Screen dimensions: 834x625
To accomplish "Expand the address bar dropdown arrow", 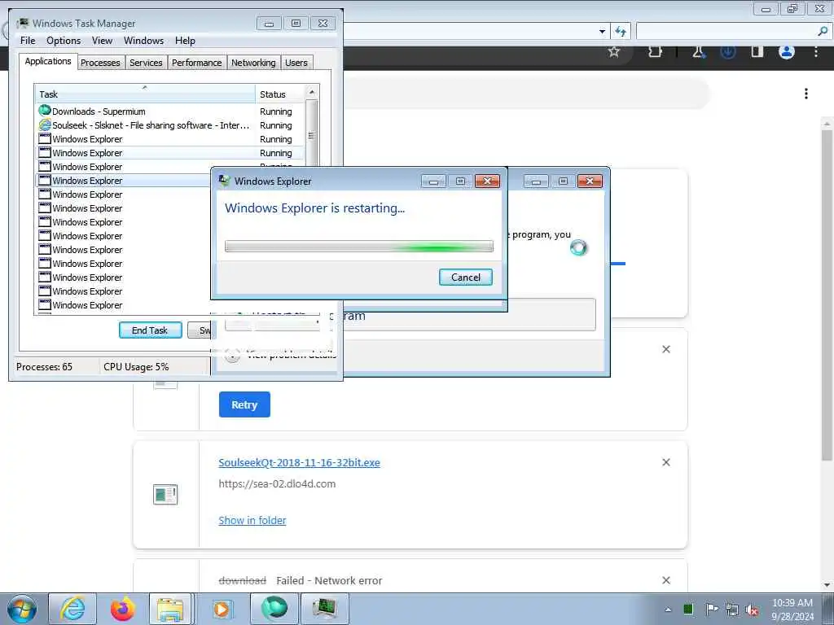I will (602, 32).
